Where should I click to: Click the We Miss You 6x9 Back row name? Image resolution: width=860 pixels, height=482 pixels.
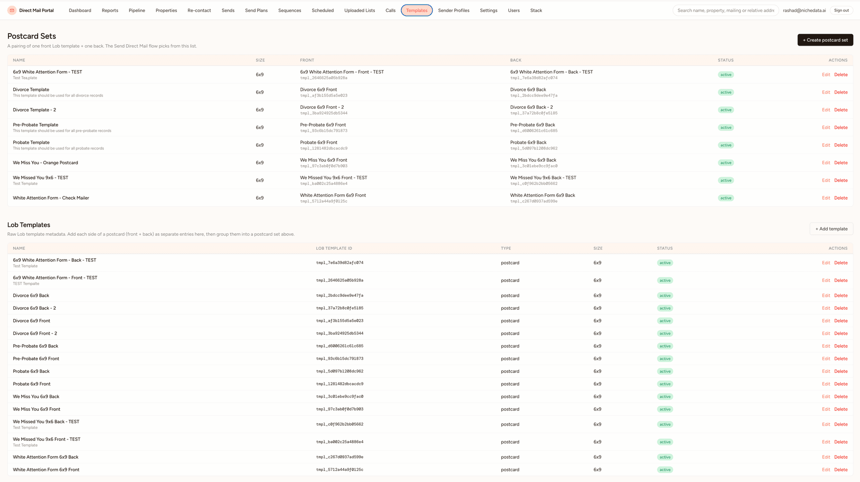tap(36, 397)
